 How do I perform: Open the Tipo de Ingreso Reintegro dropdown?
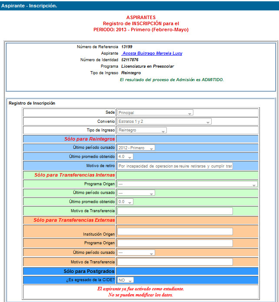point(142,130)
